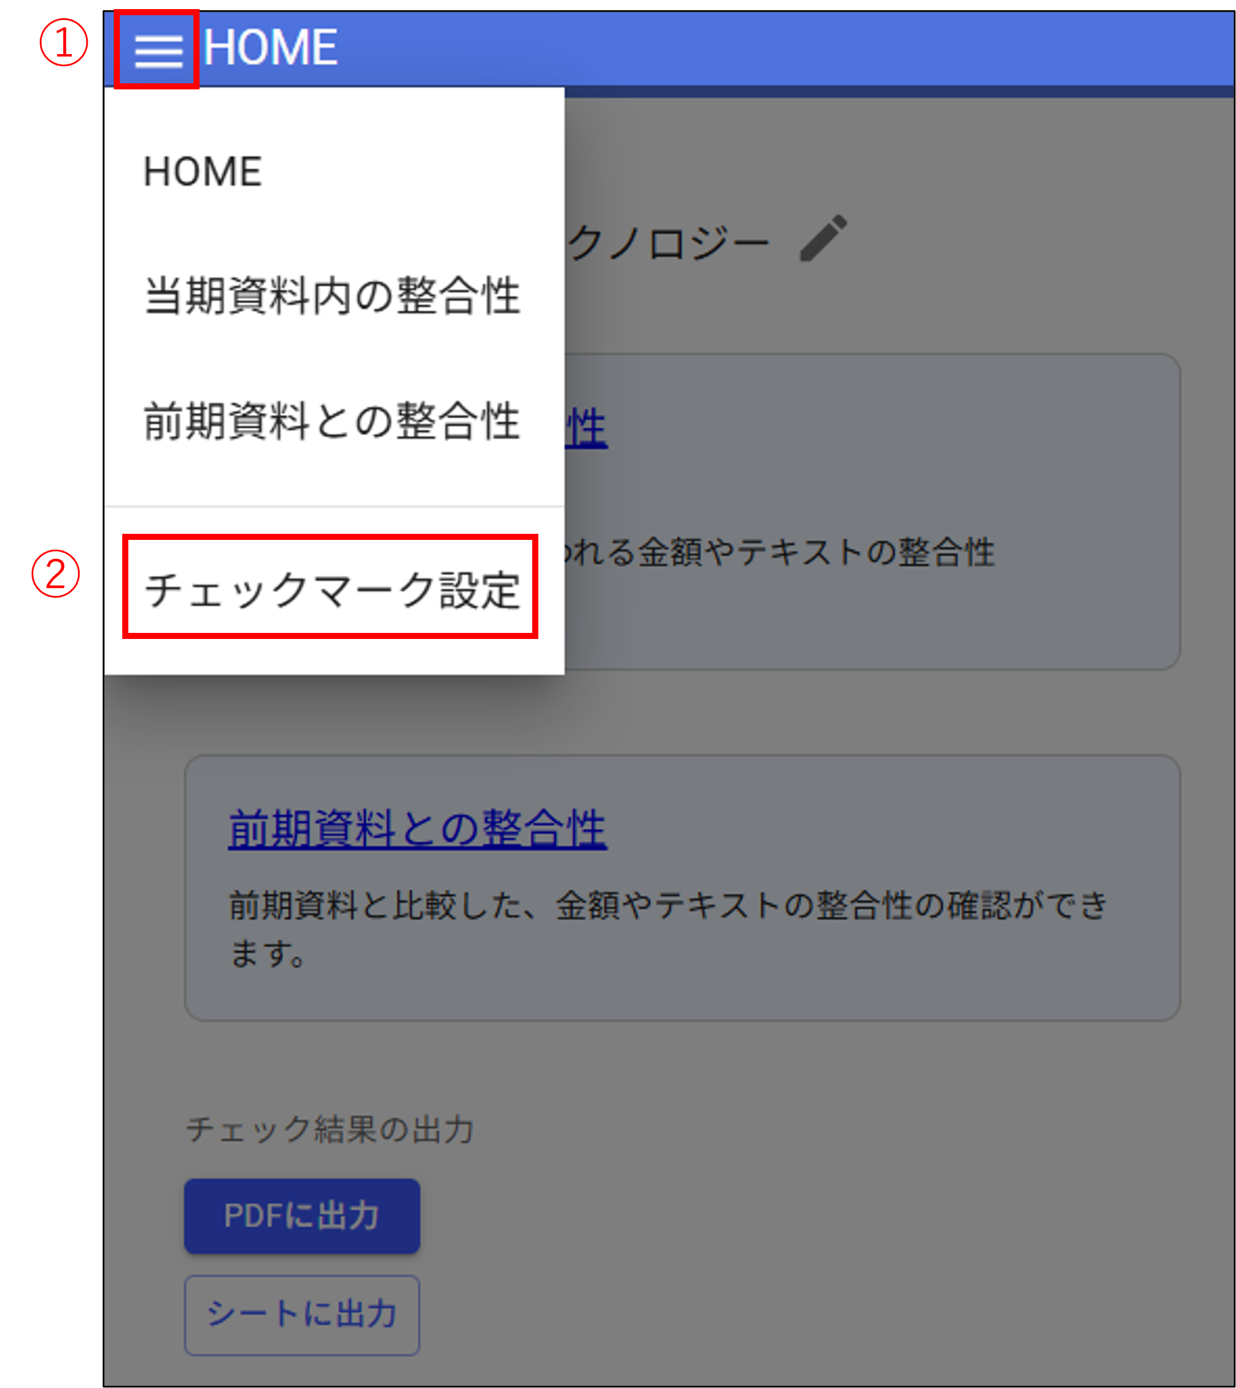
Task: Click the circled number 1 annotation
Action: (x=63, y=43)
